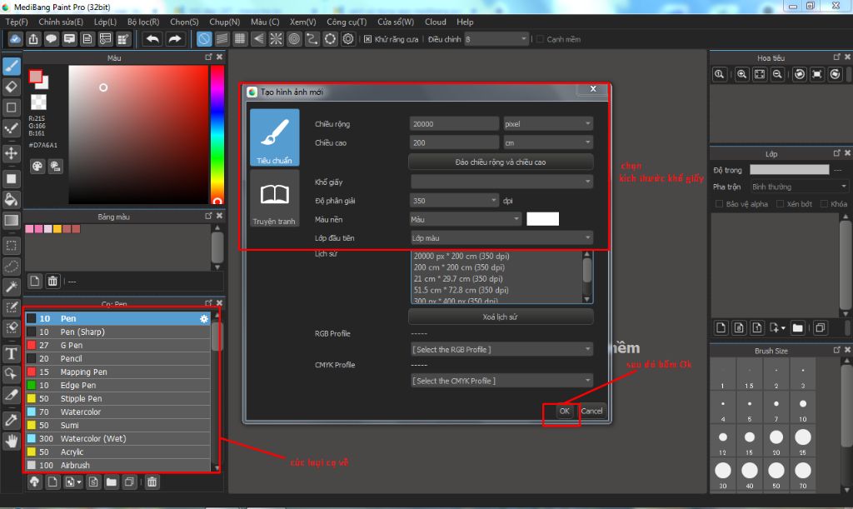Open the Bộ lọc(R) menu
Image resolution: width=853 pixels, height=509 pixels.
[x=143, y=22]
